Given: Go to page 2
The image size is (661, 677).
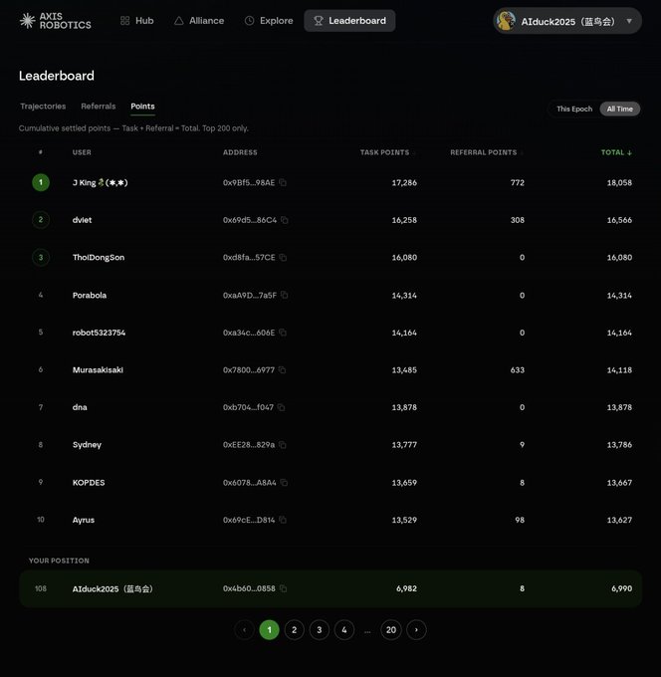Looking at the screenshot, I should tap(294, 629).
